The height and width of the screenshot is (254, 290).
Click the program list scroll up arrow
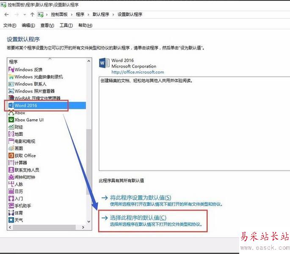89,61
